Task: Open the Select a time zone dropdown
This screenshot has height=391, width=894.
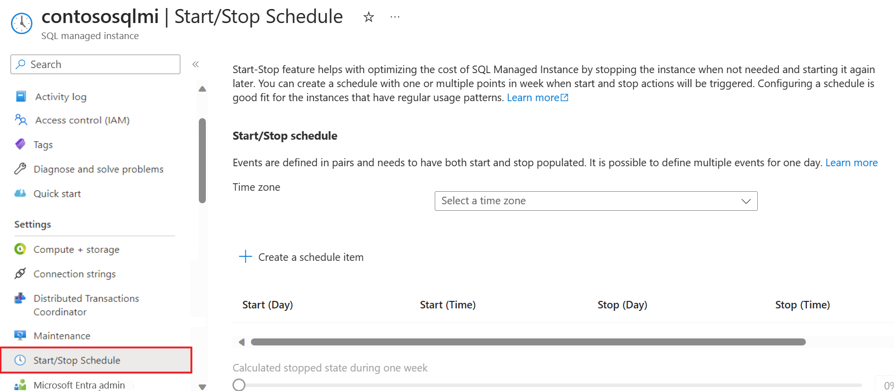Action: tap(596, 201)
